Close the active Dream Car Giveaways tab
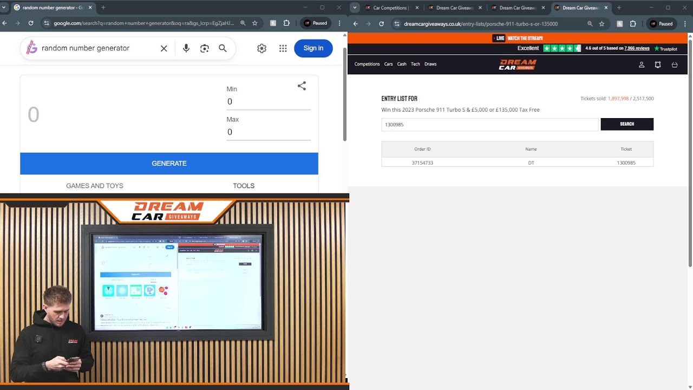Viewport: 693px width, 390px height. point(606,8)
